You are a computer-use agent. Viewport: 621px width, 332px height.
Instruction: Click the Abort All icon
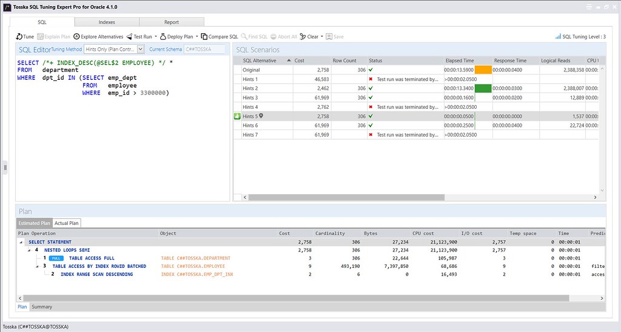(x=274, y=37)
